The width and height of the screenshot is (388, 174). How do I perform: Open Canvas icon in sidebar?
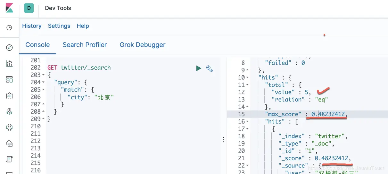pos(9,95)
